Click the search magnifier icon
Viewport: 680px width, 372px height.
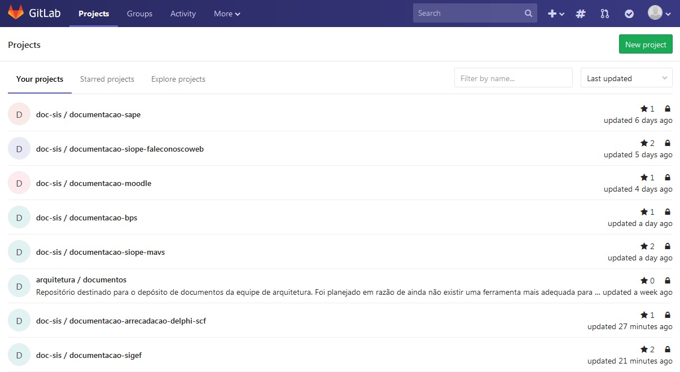pyautogui.click(x=528, y=14)
